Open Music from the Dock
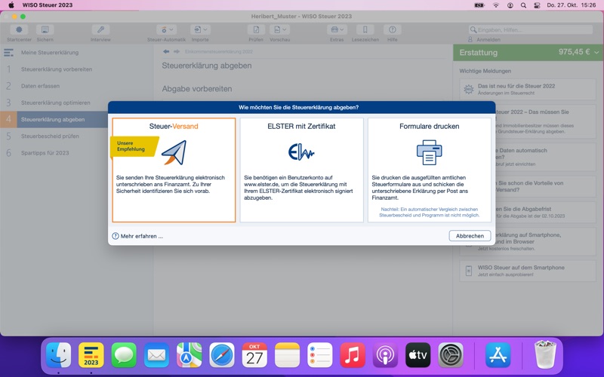 [353, 354]
